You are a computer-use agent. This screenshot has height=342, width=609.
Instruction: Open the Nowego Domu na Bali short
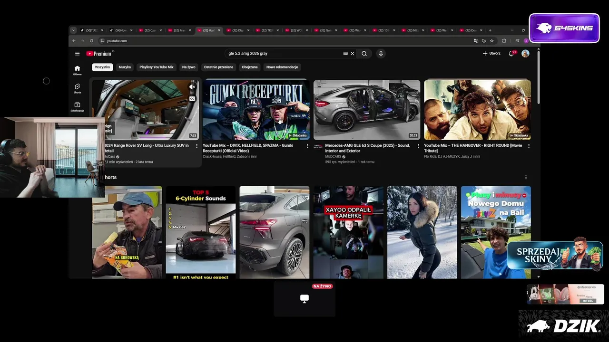(496, 232)
